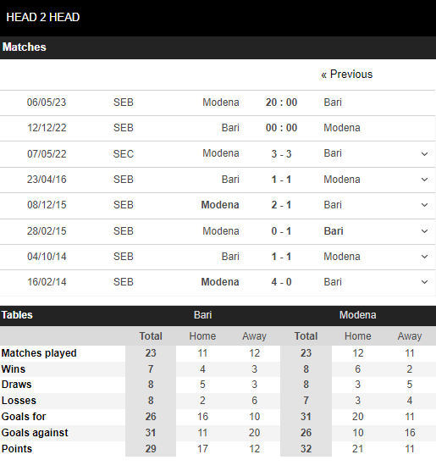Select Modena header in Tables section

[357, 315]
